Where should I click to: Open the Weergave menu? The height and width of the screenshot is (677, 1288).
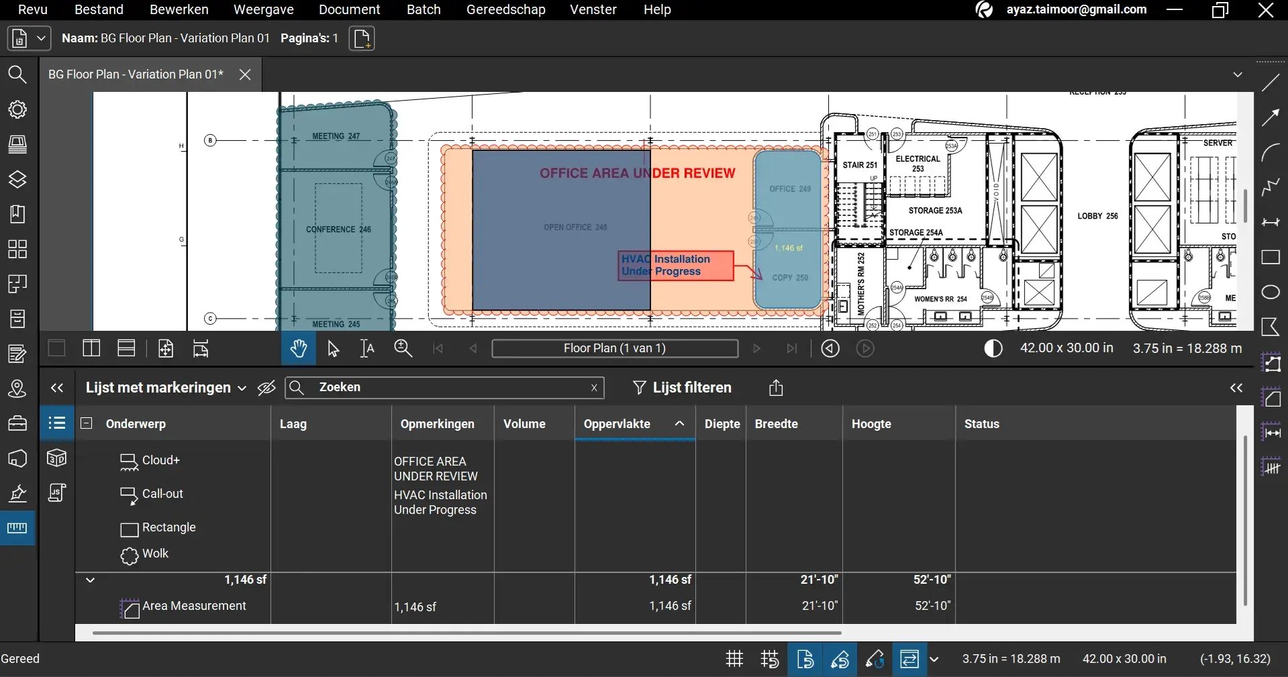264,9
